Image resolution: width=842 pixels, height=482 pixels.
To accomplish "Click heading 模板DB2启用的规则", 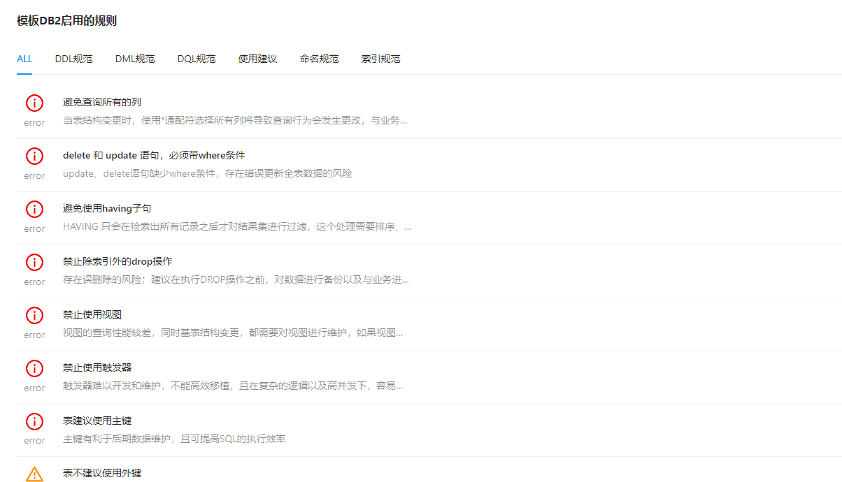I will coord(66,21).
